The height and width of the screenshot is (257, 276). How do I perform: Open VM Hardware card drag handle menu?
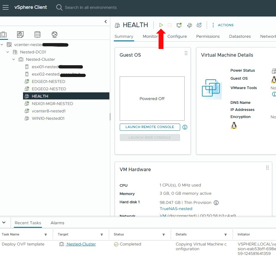tap(267, 168)
